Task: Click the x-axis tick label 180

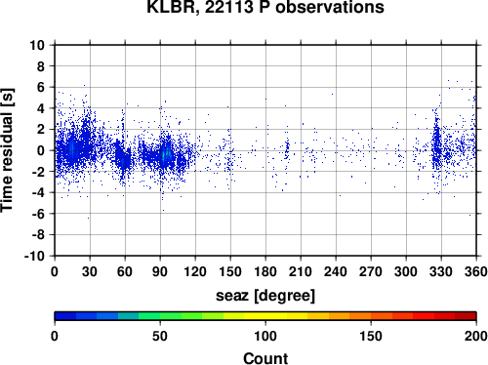Action: click(265, 271)
